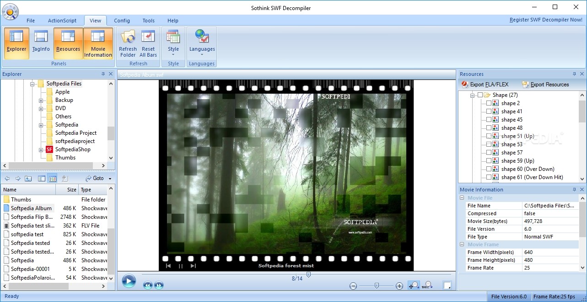Play the SWF movie
This screenshot has height=302, width=587.
(129, 281)
